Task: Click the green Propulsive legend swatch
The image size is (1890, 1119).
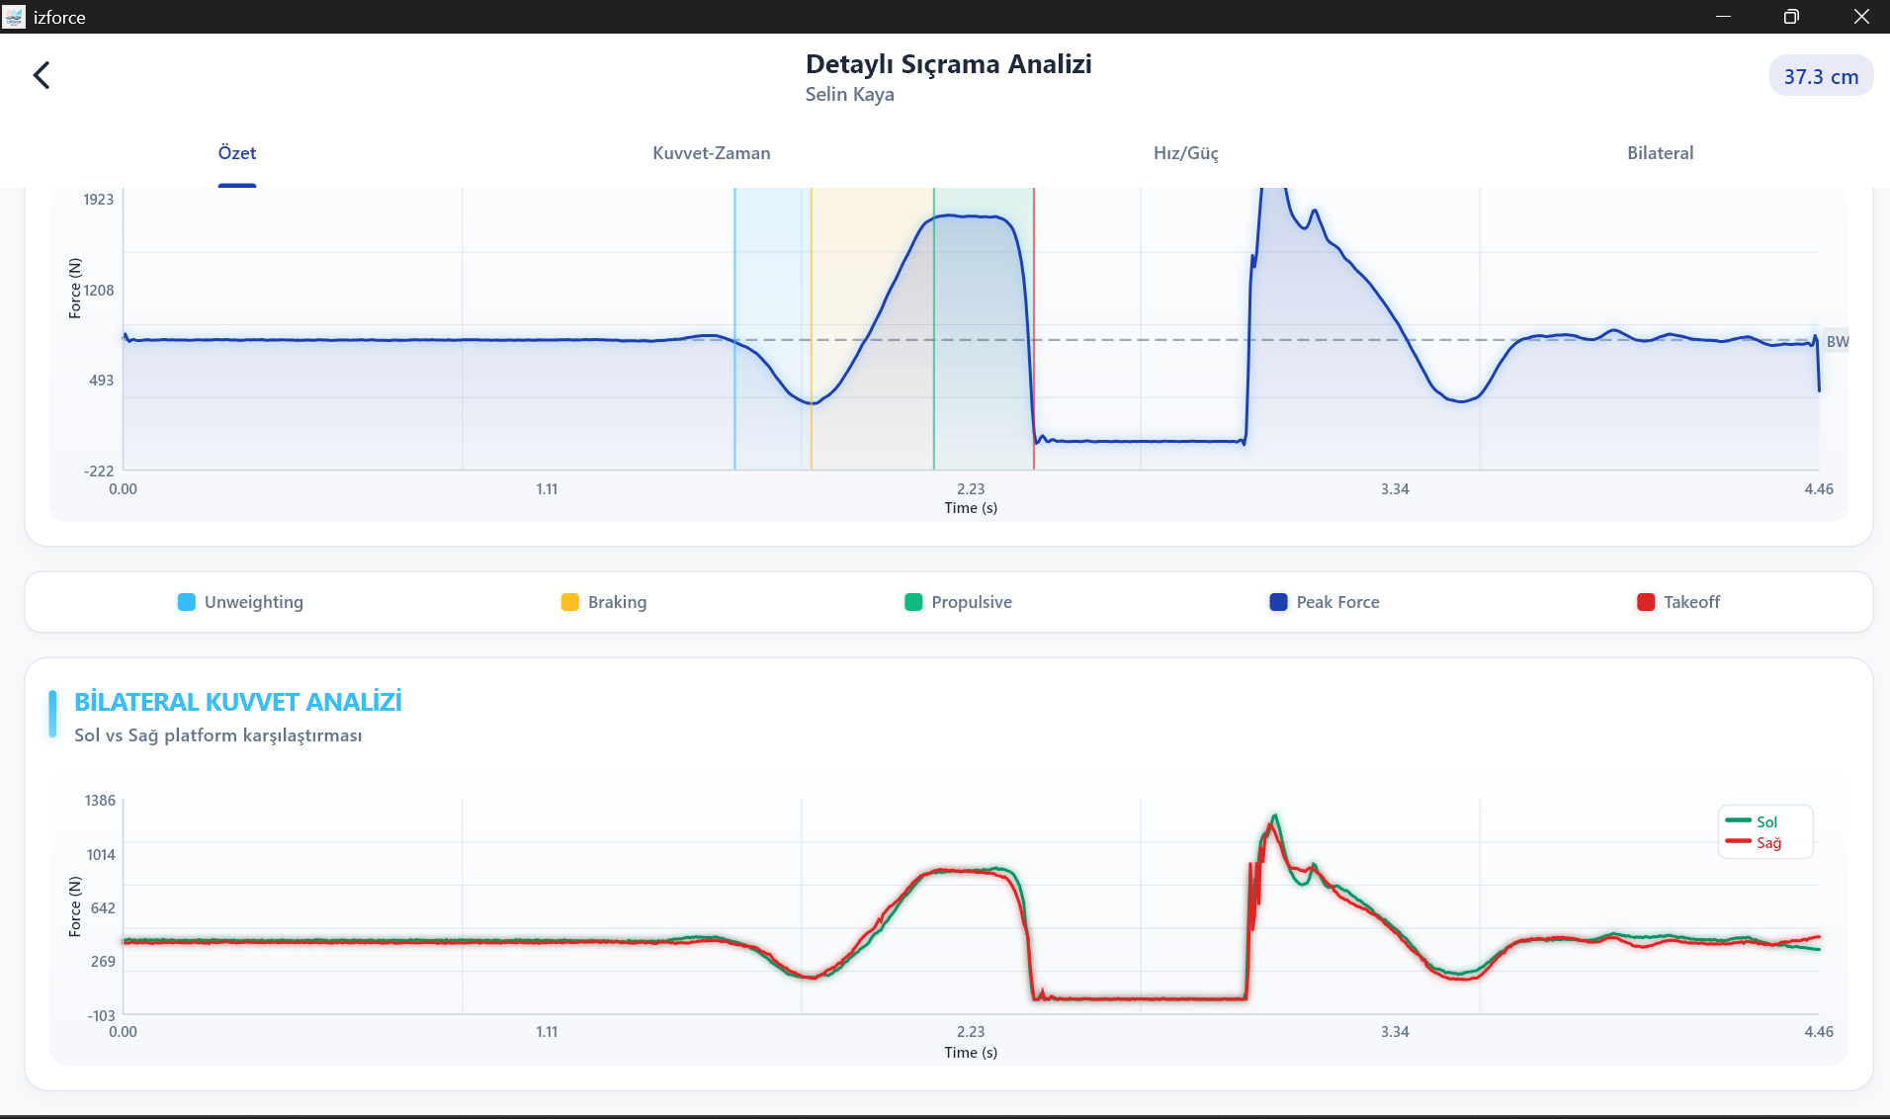Action: pyautogui.click(x=913, y=602)
